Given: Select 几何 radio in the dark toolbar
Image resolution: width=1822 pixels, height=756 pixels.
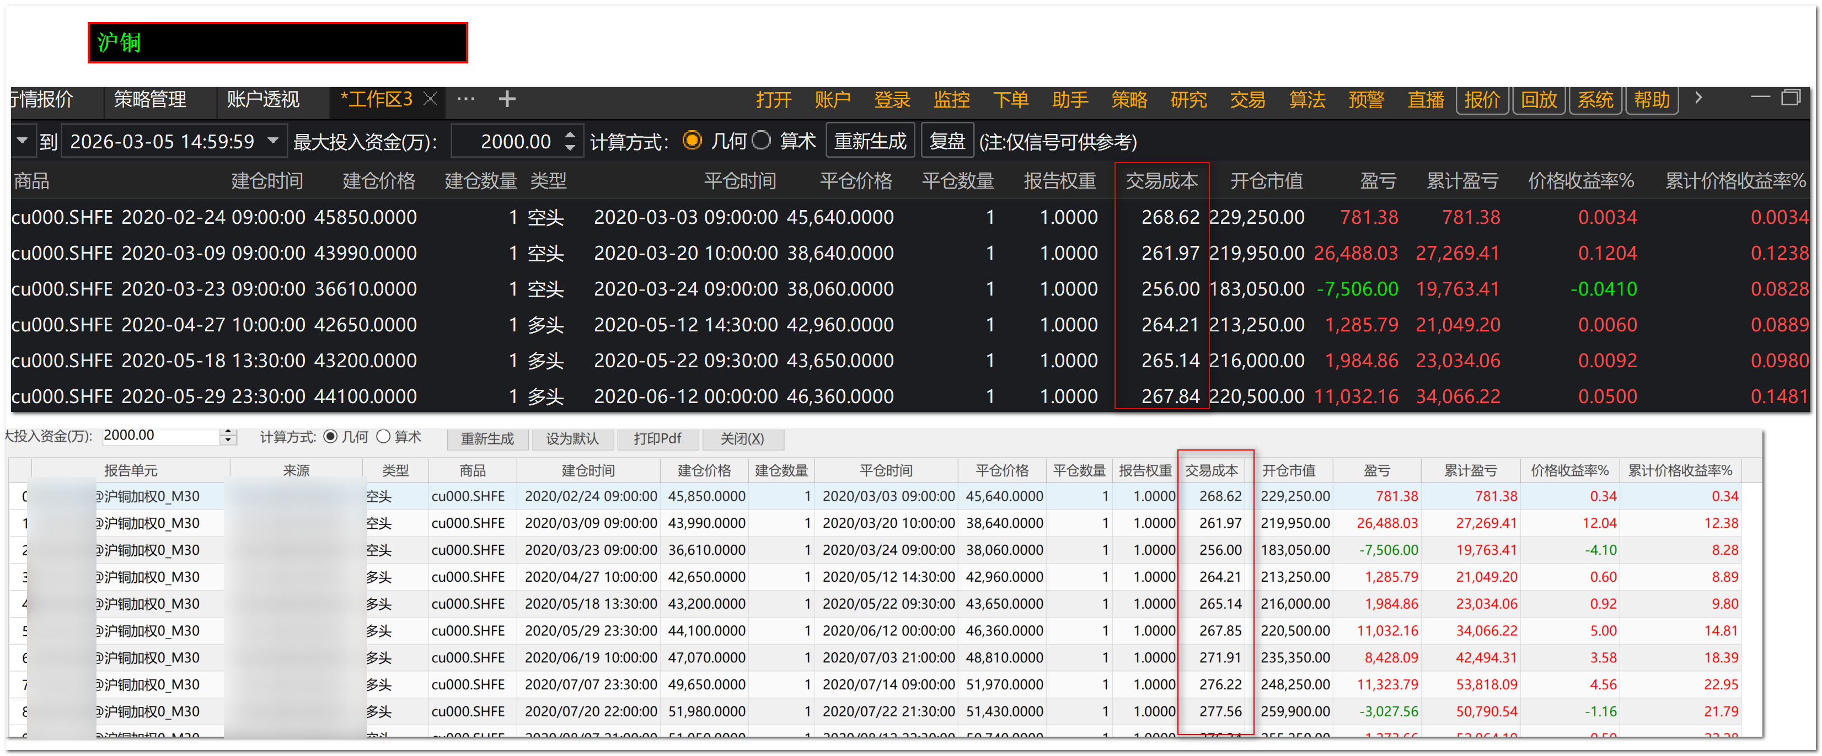Looking at the screenshot, I should 692,141.
